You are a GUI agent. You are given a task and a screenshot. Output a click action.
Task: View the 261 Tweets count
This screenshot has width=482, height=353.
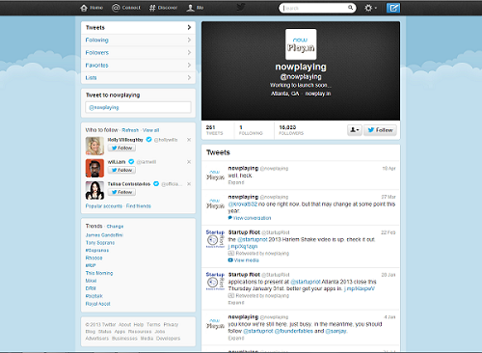(214, 130)
